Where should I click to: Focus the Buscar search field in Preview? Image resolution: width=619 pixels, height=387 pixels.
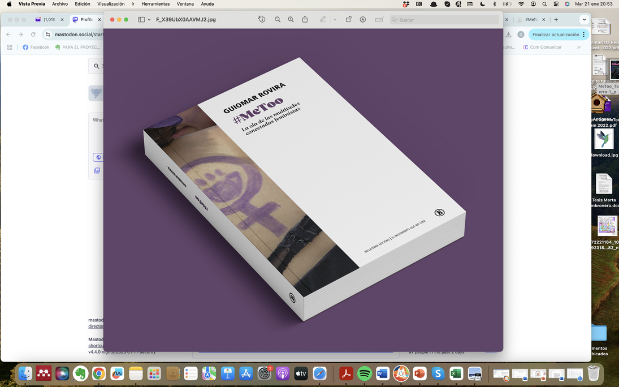coord(444,20)
